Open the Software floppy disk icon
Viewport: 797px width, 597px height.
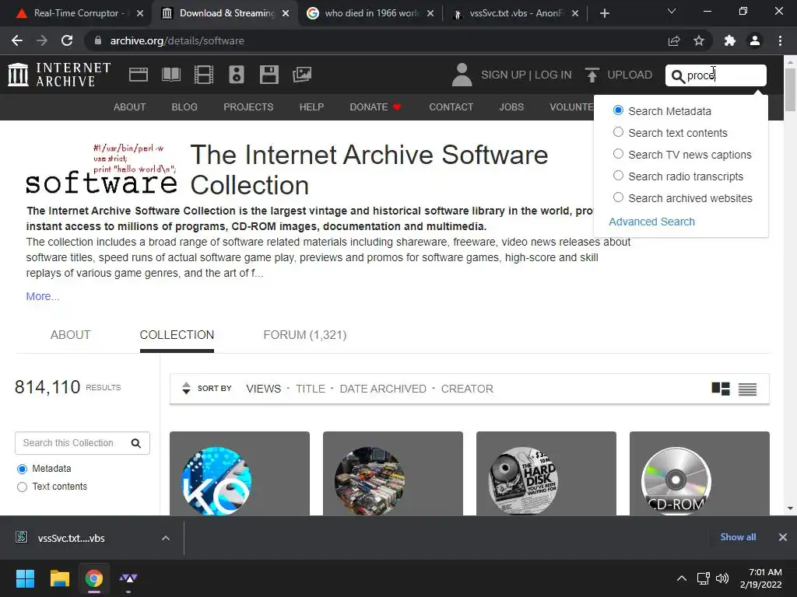pos(269,75)
